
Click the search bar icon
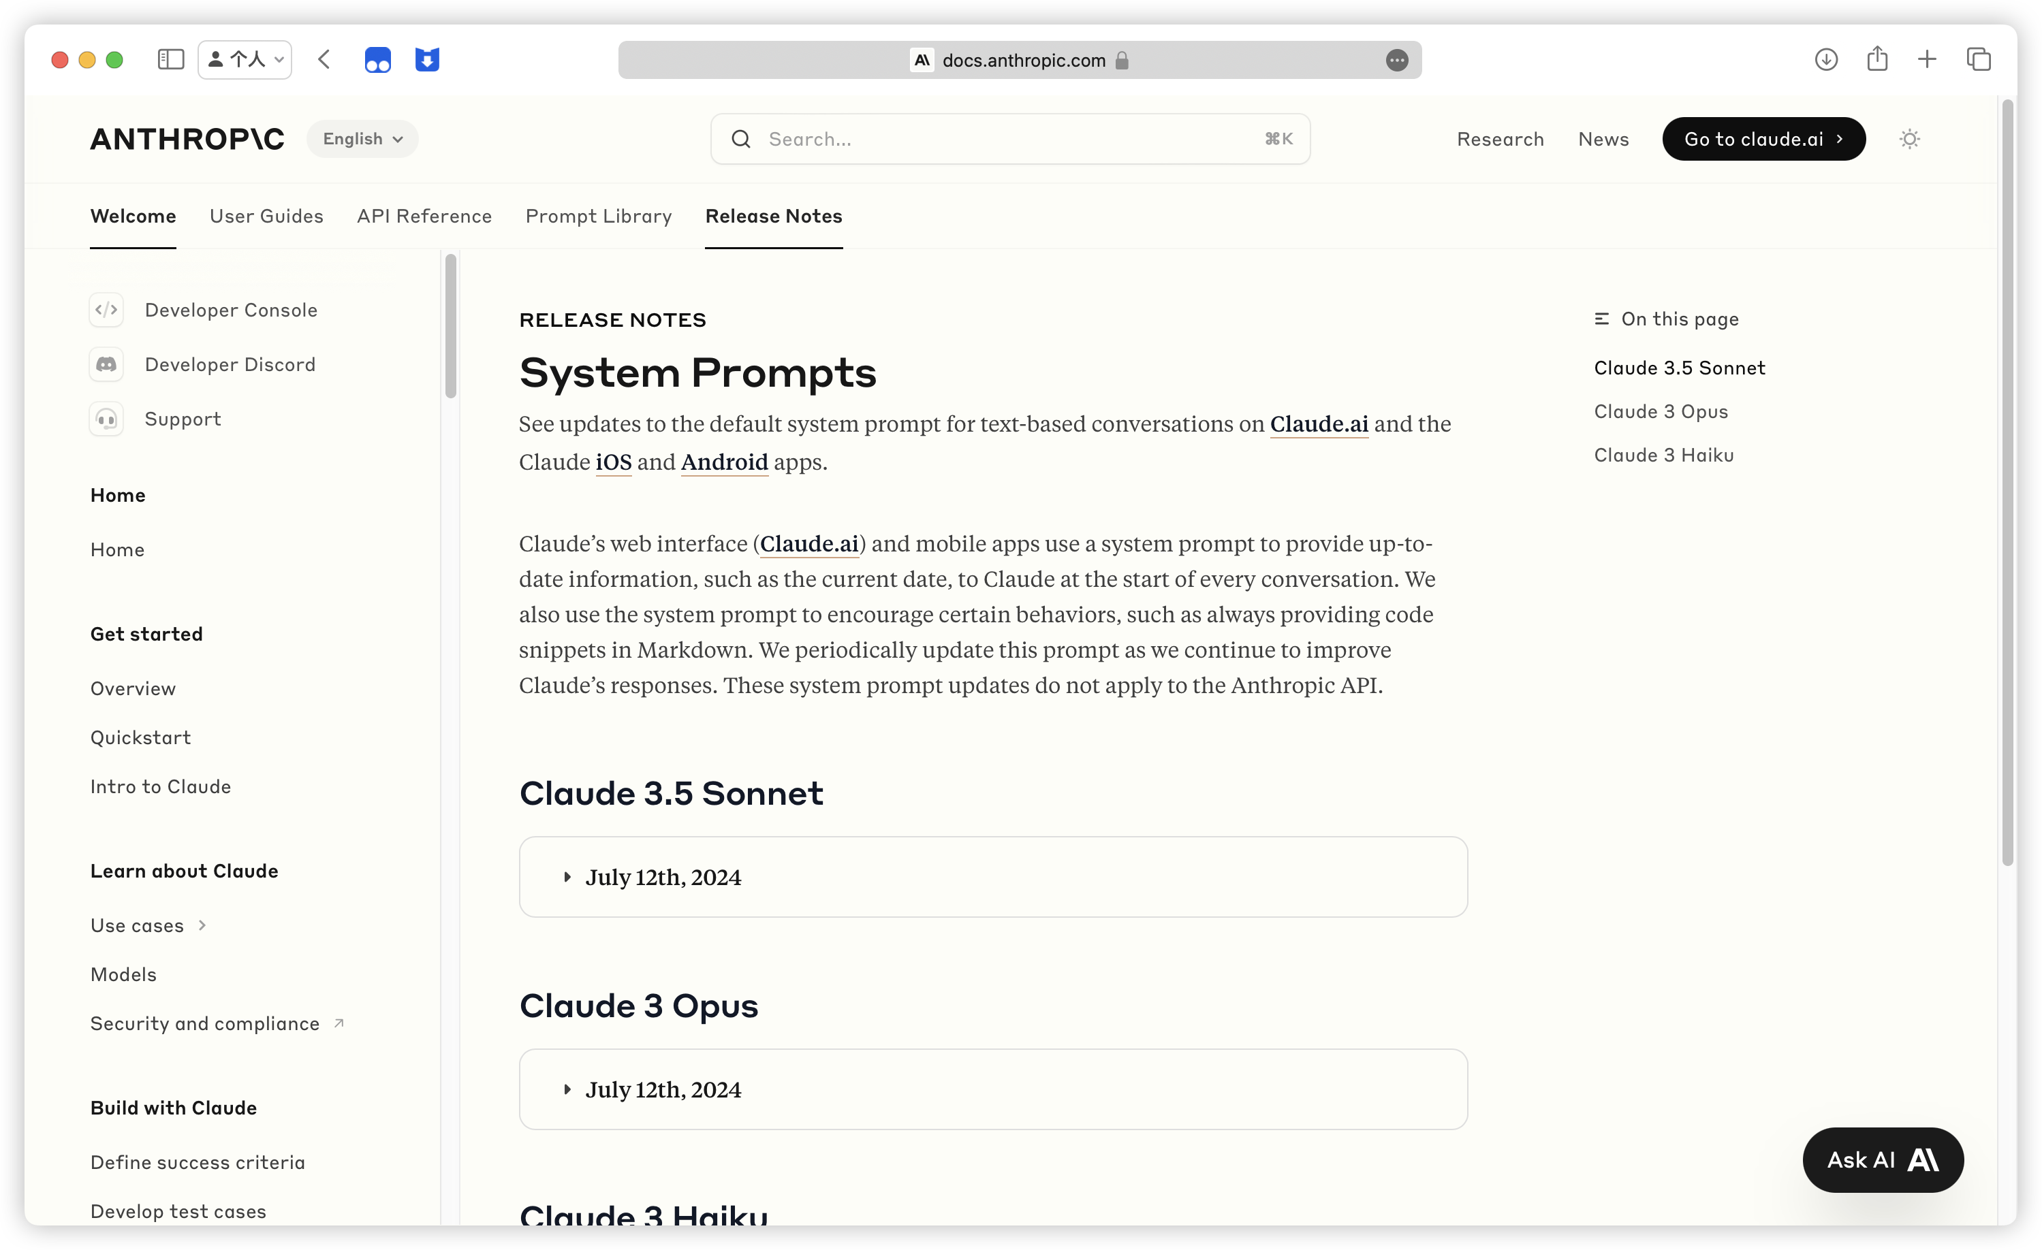point(741,139)
